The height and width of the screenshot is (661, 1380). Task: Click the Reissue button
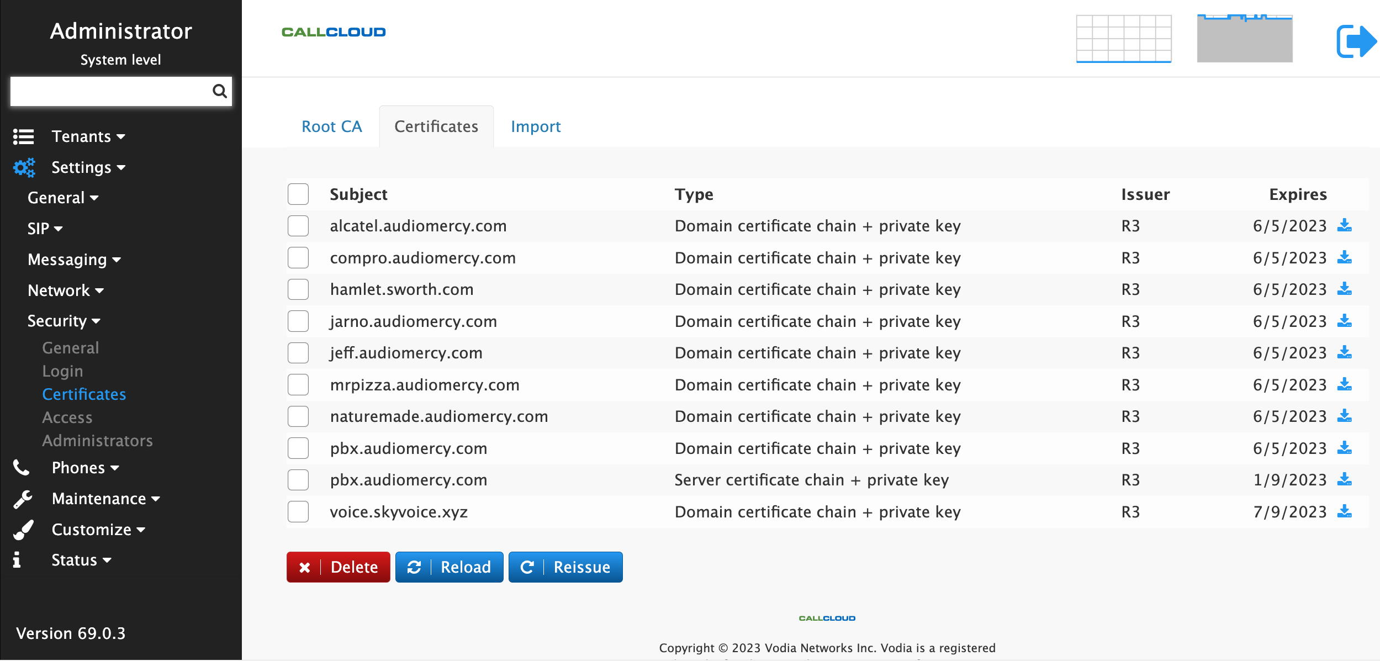(x=565, y=567)
